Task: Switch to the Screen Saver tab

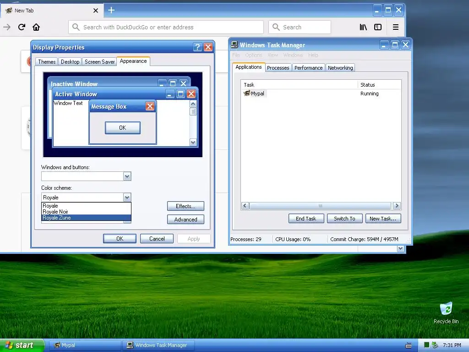Action: [99, 62]
